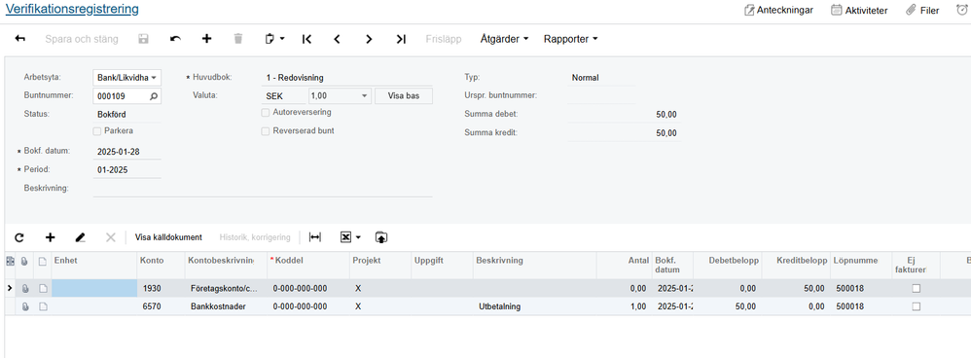Toggle Ej fakturerbar checkbox on 1930 row
971x358 pixels.
coord(916,288)
